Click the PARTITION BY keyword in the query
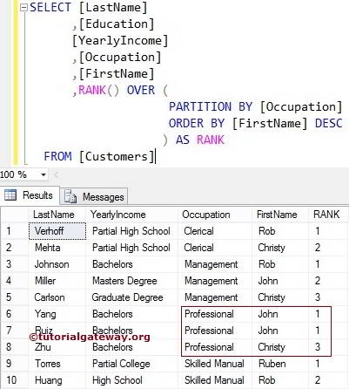 click(x=211, y=107)
